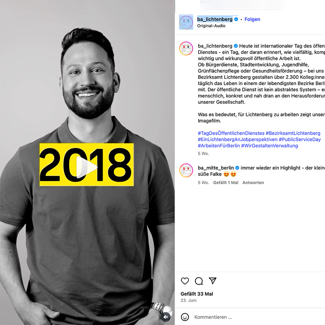Viewport: 325px width, 325px height.
Task: Open hashtag #PublicServiceDay
Action: (300, 139)
